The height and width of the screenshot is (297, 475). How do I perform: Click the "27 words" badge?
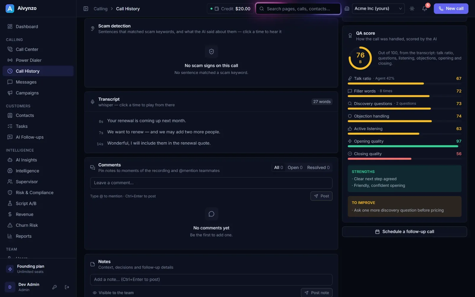(322, 102)
